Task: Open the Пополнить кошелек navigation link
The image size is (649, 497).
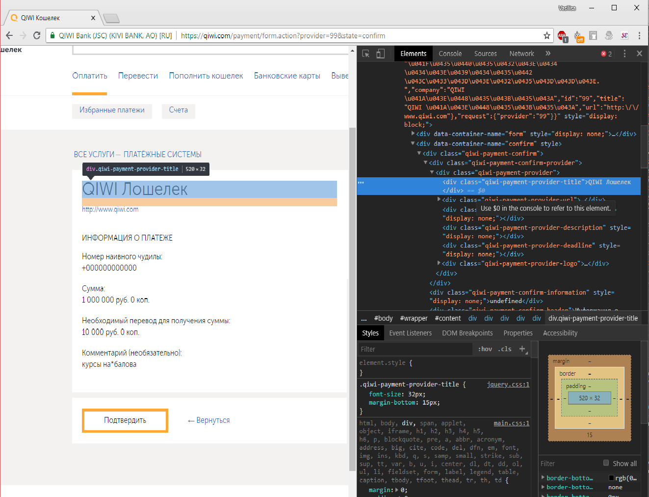Action: pos(206,76)
